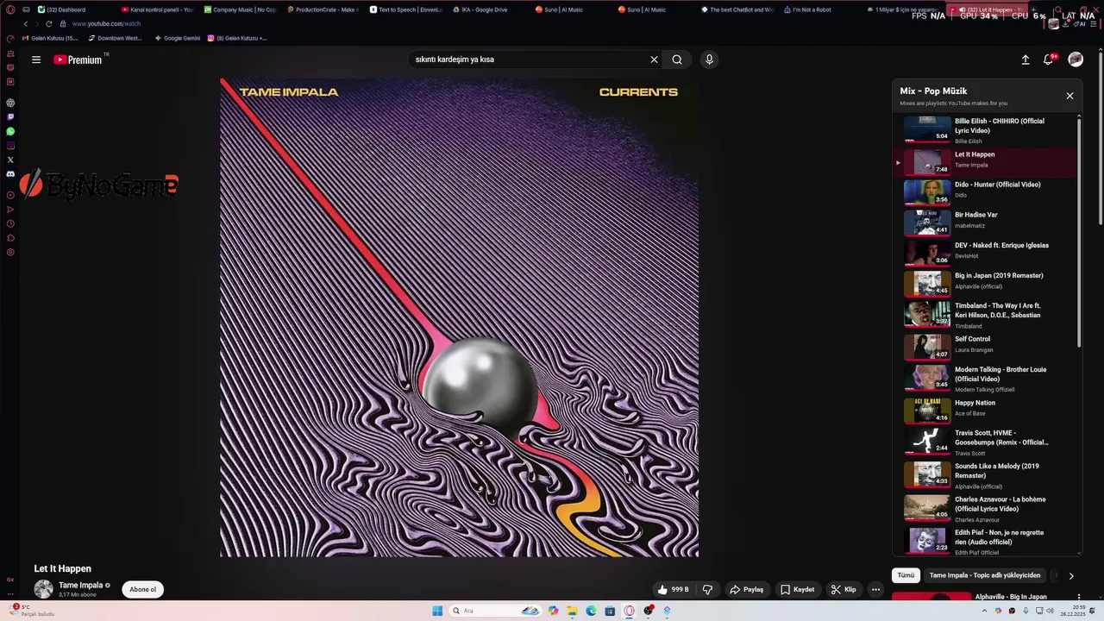Screen dimensions: 1104x621
Task: Start voice search with the microphone
Action: click(709, 60)
